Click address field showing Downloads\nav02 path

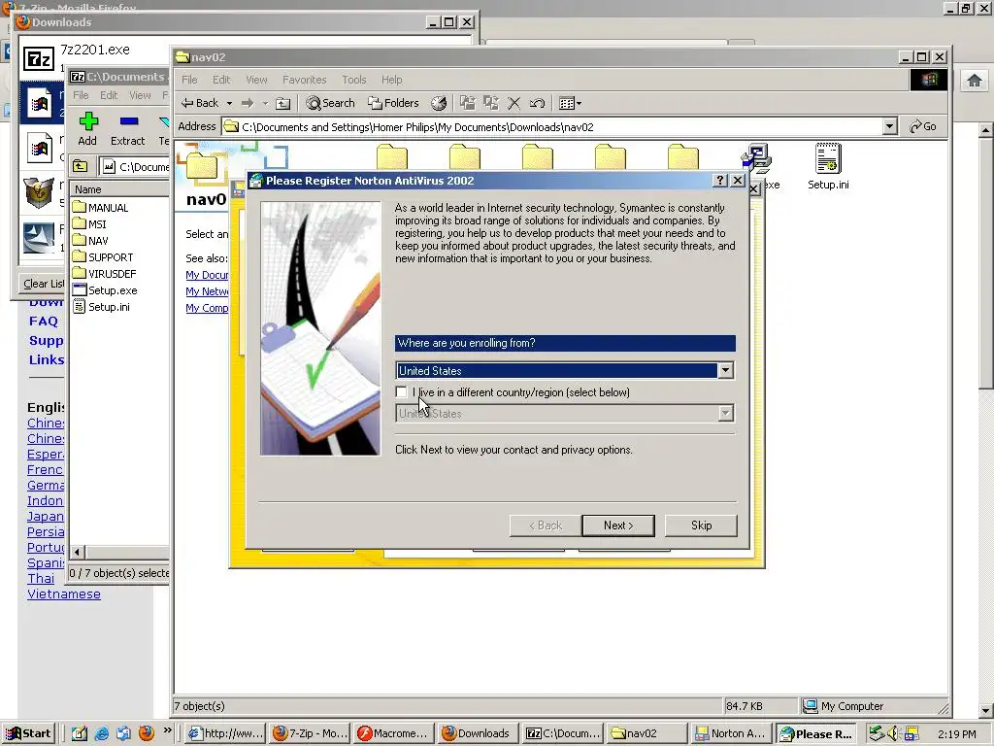point(552,126)
